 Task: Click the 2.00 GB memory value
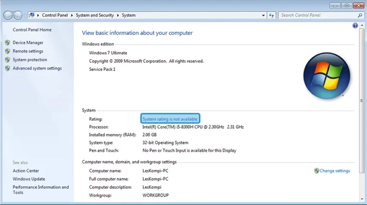(x=149, y=135)
